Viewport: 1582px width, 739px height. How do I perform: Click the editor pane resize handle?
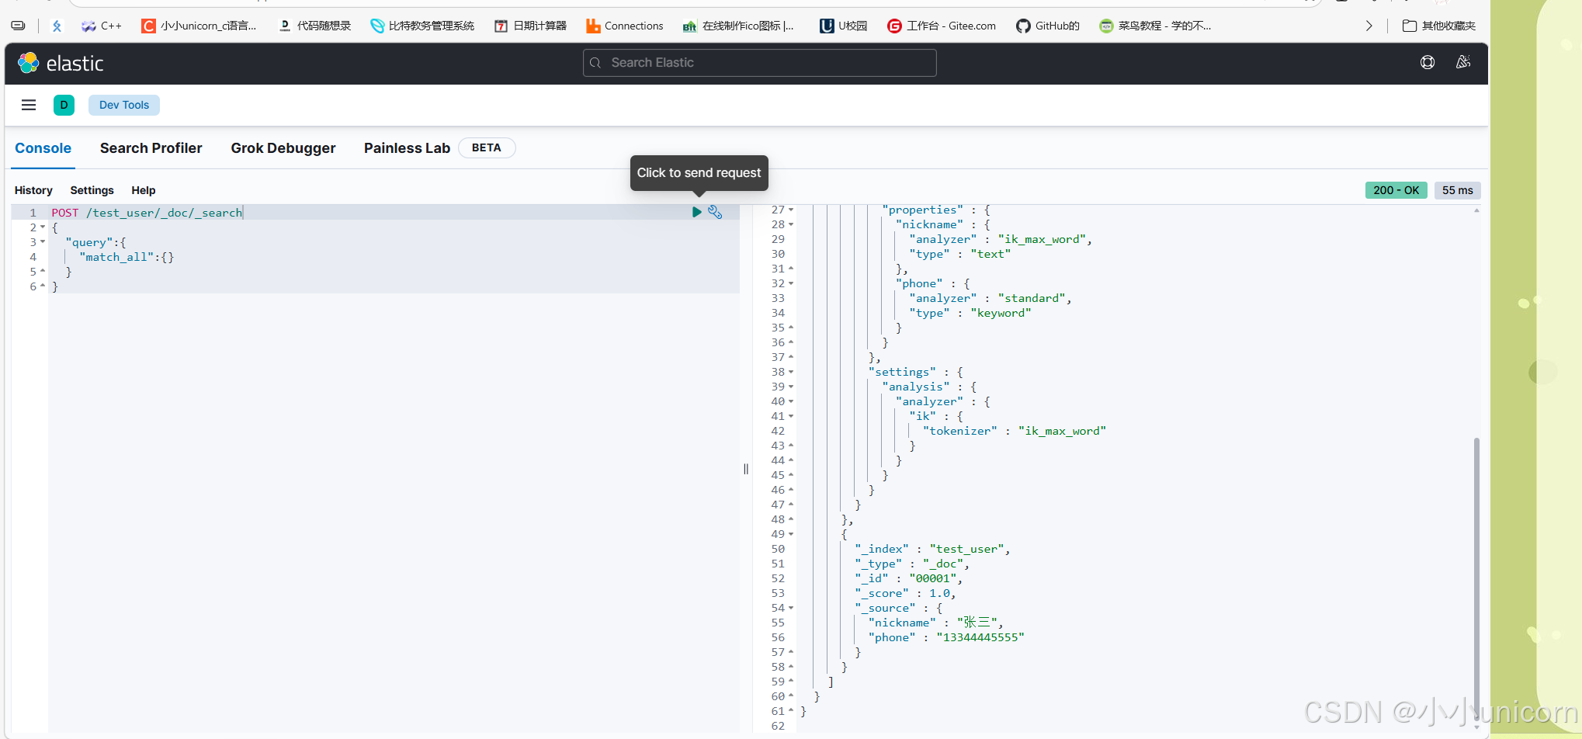coord(746,469)
